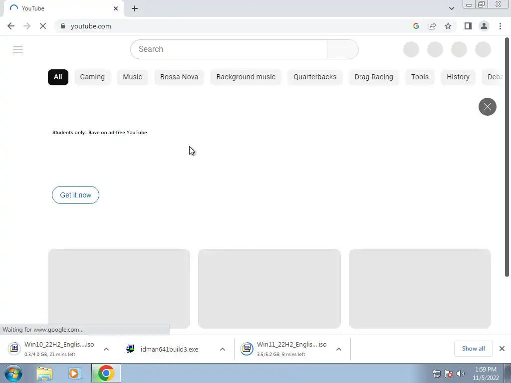
Task: Open Windows Explorer from the taskbar
Action: click(x=44, y=374)
